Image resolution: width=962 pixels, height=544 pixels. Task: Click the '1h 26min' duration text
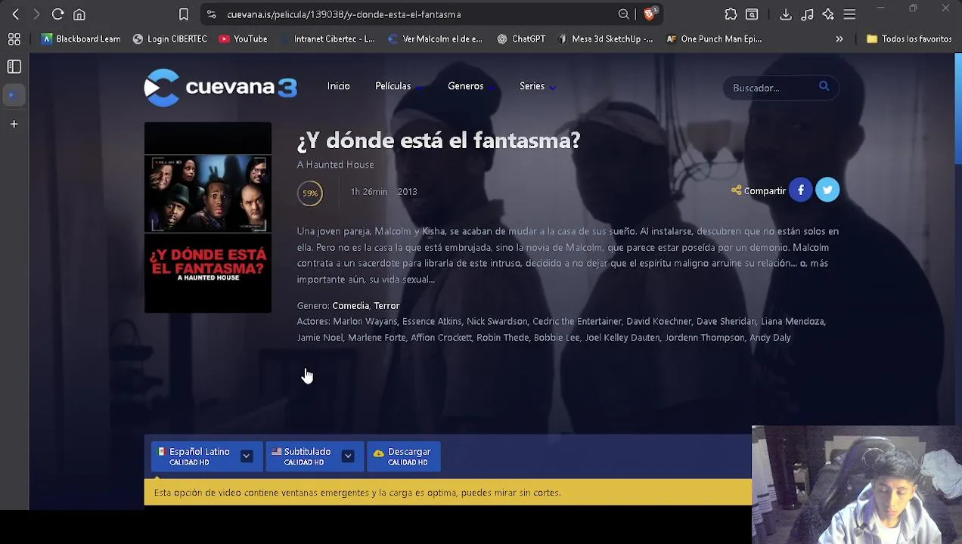369,192
